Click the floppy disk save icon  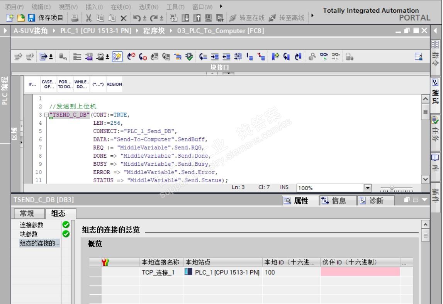tap(31, 18)
